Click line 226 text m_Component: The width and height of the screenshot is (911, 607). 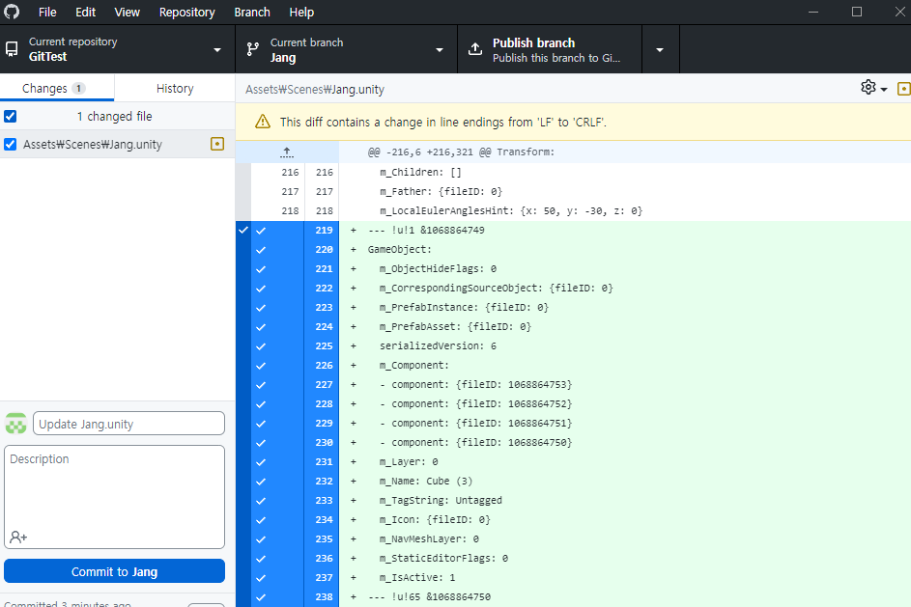414,365
